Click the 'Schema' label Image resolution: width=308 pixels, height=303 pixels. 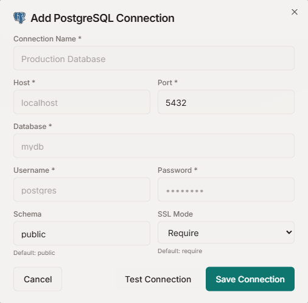coord(27,214)
